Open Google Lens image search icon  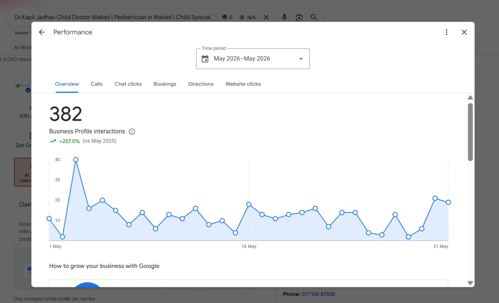[299, 17]
